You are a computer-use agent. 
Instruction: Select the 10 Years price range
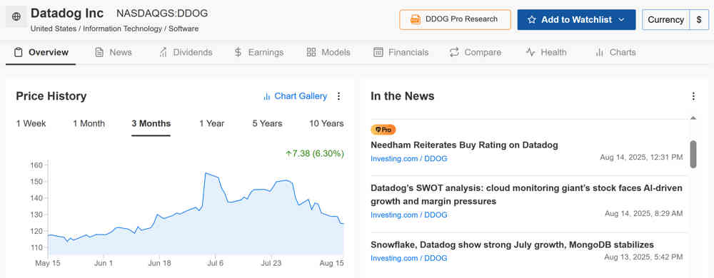point(326,123)
